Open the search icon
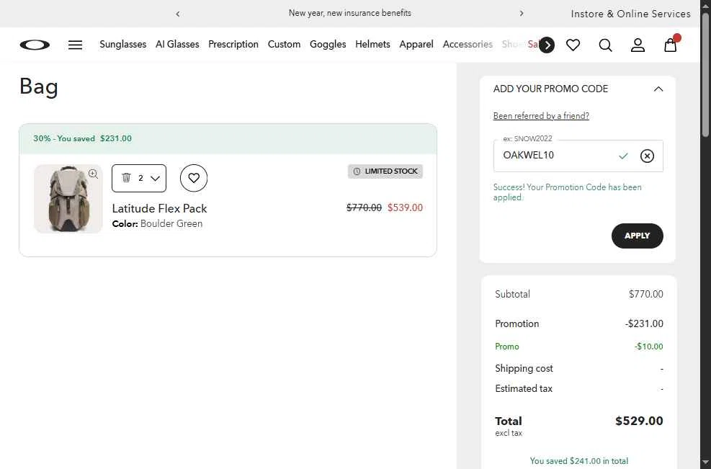The width and height of the screenshot is (711, 469). point(605,45)
